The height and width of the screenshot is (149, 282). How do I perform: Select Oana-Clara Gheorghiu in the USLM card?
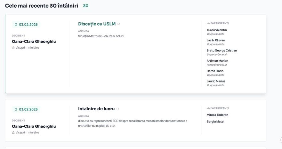34,42
